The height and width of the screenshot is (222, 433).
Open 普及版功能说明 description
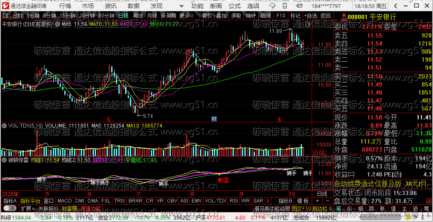click(272, 208)
